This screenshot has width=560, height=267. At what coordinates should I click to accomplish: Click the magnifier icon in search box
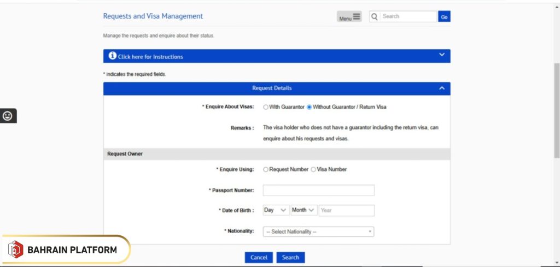(374, 16)
